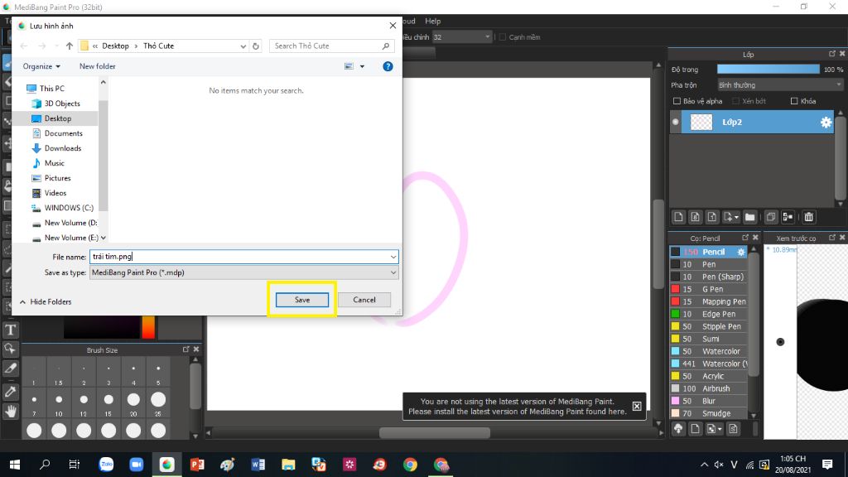The image size is (848, 477).
Task: Select the Hand tool
Action: (10, 412)
